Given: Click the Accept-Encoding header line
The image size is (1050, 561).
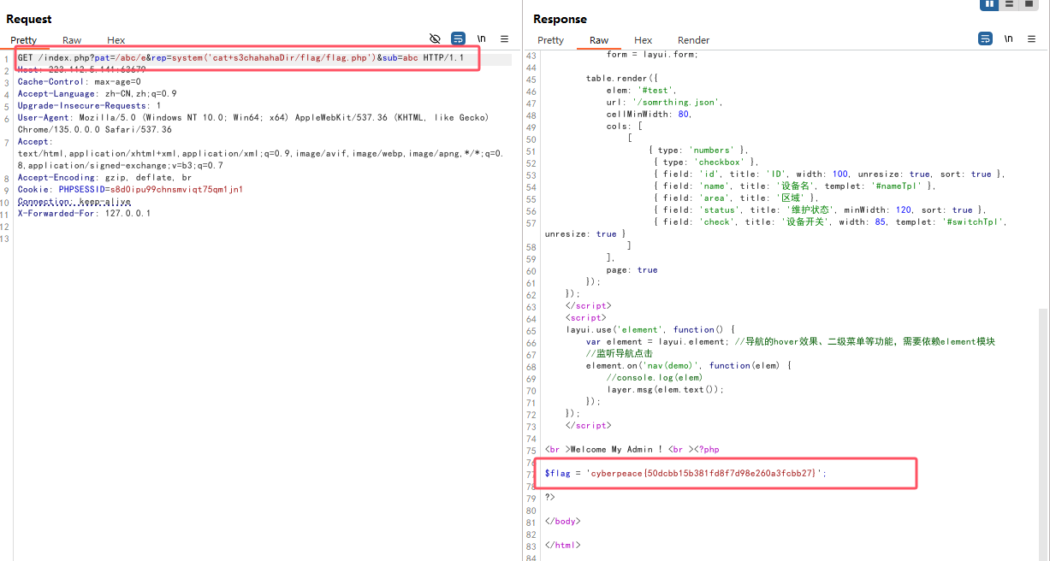Looking at the screenshot, I should coord(104,178).
